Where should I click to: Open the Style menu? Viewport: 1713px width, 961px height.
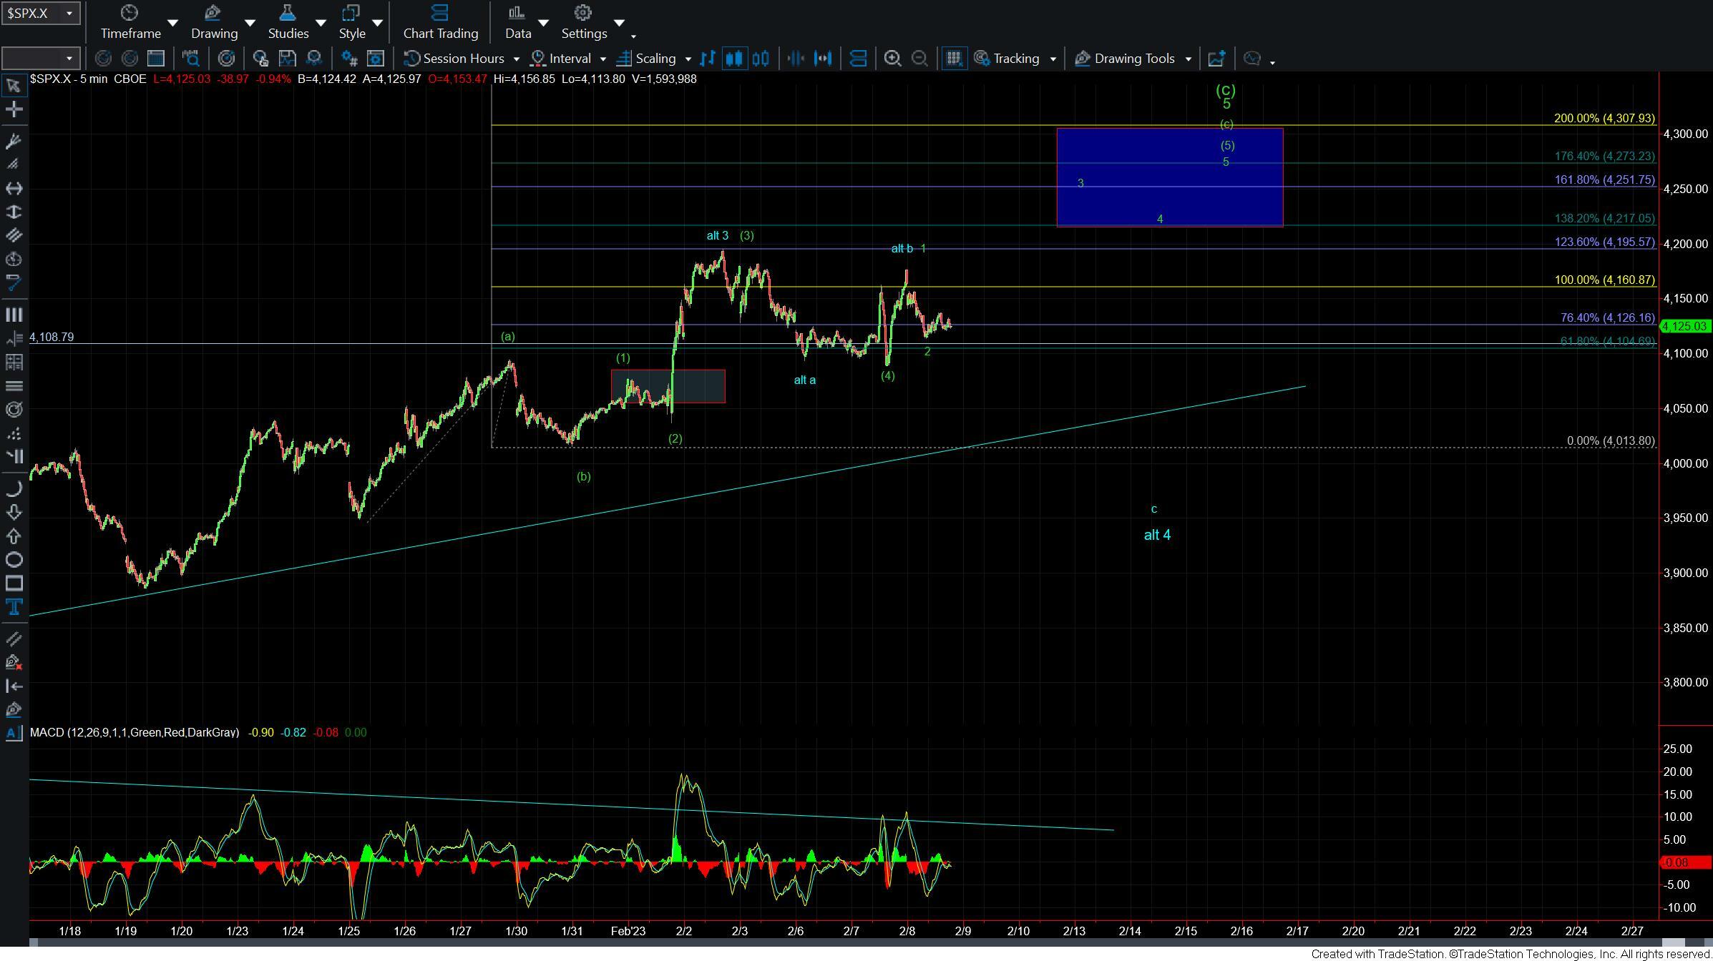point(351,22)
